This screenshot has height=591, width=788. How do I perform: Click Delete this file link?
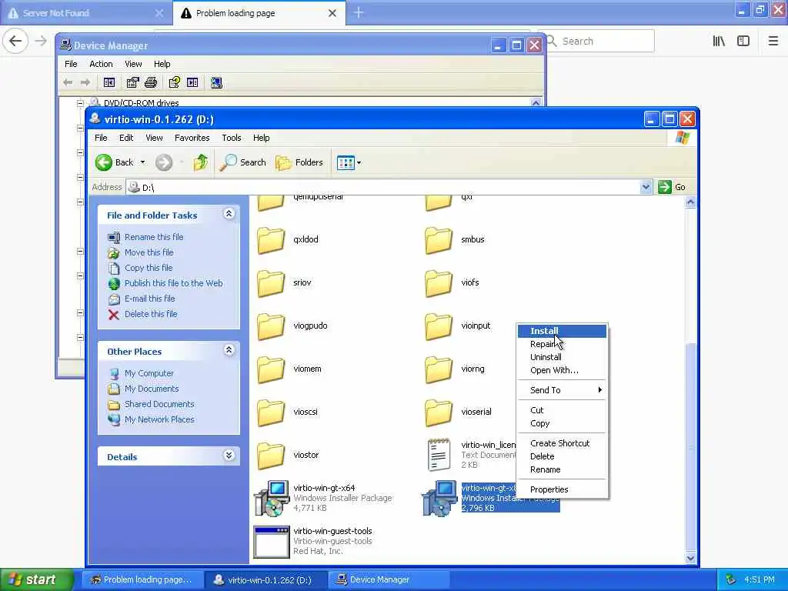[x=151, y=314]
